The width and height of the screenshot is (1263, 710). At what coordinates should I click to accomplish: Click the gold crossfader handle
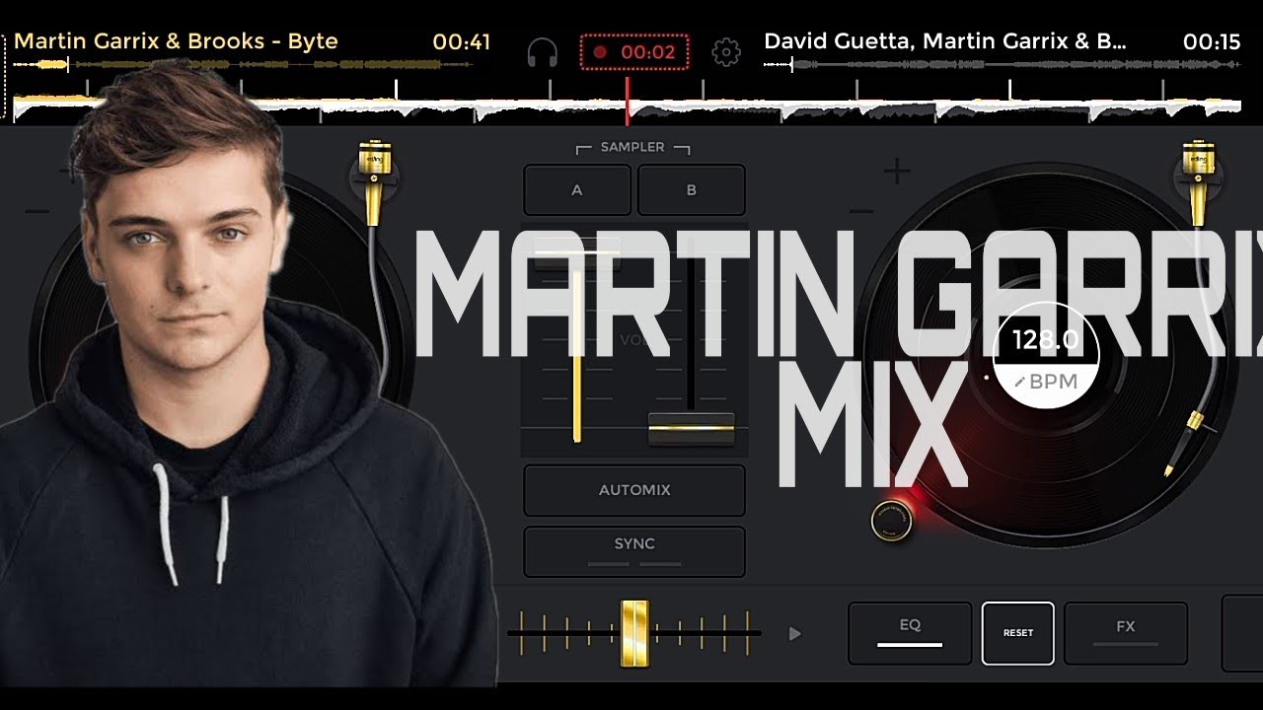pyautogui.click(x=635, y=633)
